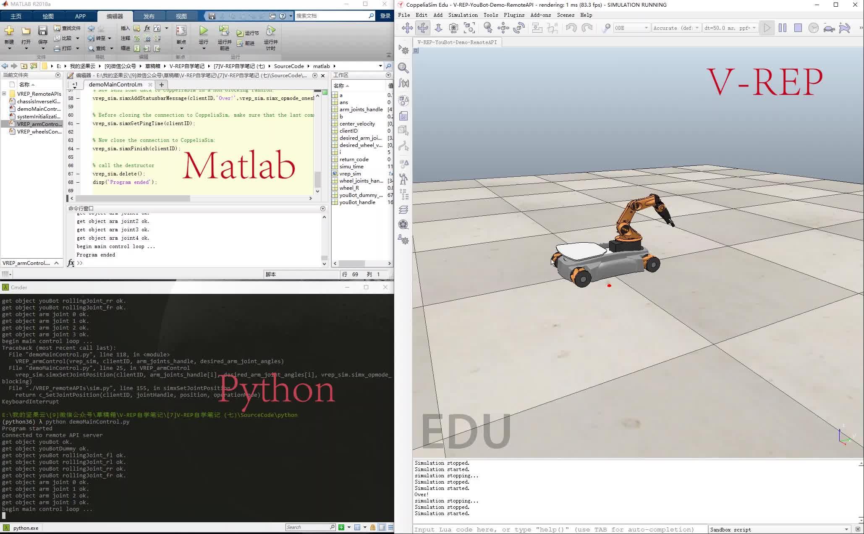Open the Simulation menu in CoppeliaSim
864x534 pixels.
pyautogui.click(x=463, y=15)
